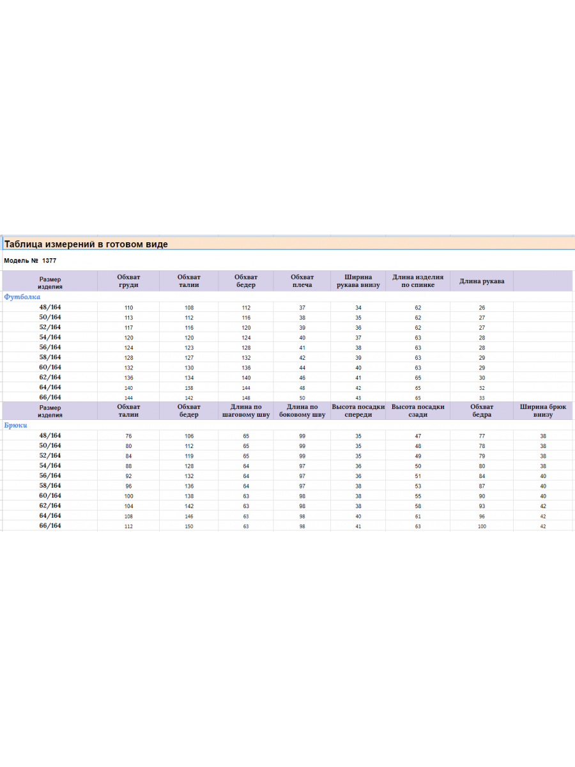Click the 'Футболка' section label
This screenshot has height=767, width=575.
coord(22,297)
